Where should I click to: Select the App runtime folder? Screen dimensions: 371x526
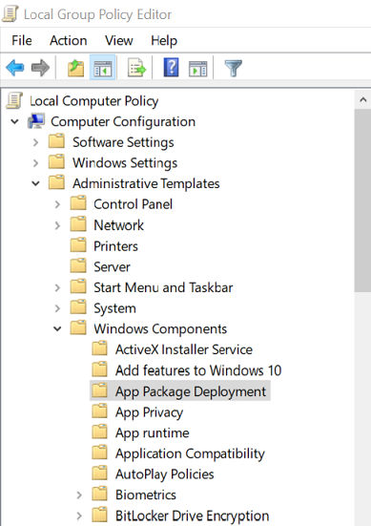(153, 432)
